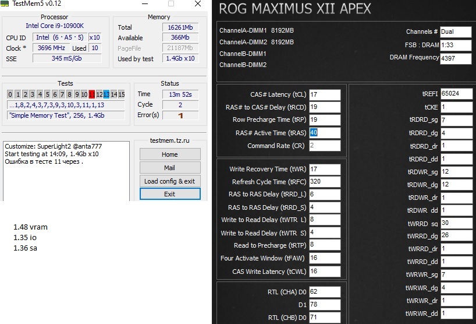Click the Cycle count value

tap(180, 105)
